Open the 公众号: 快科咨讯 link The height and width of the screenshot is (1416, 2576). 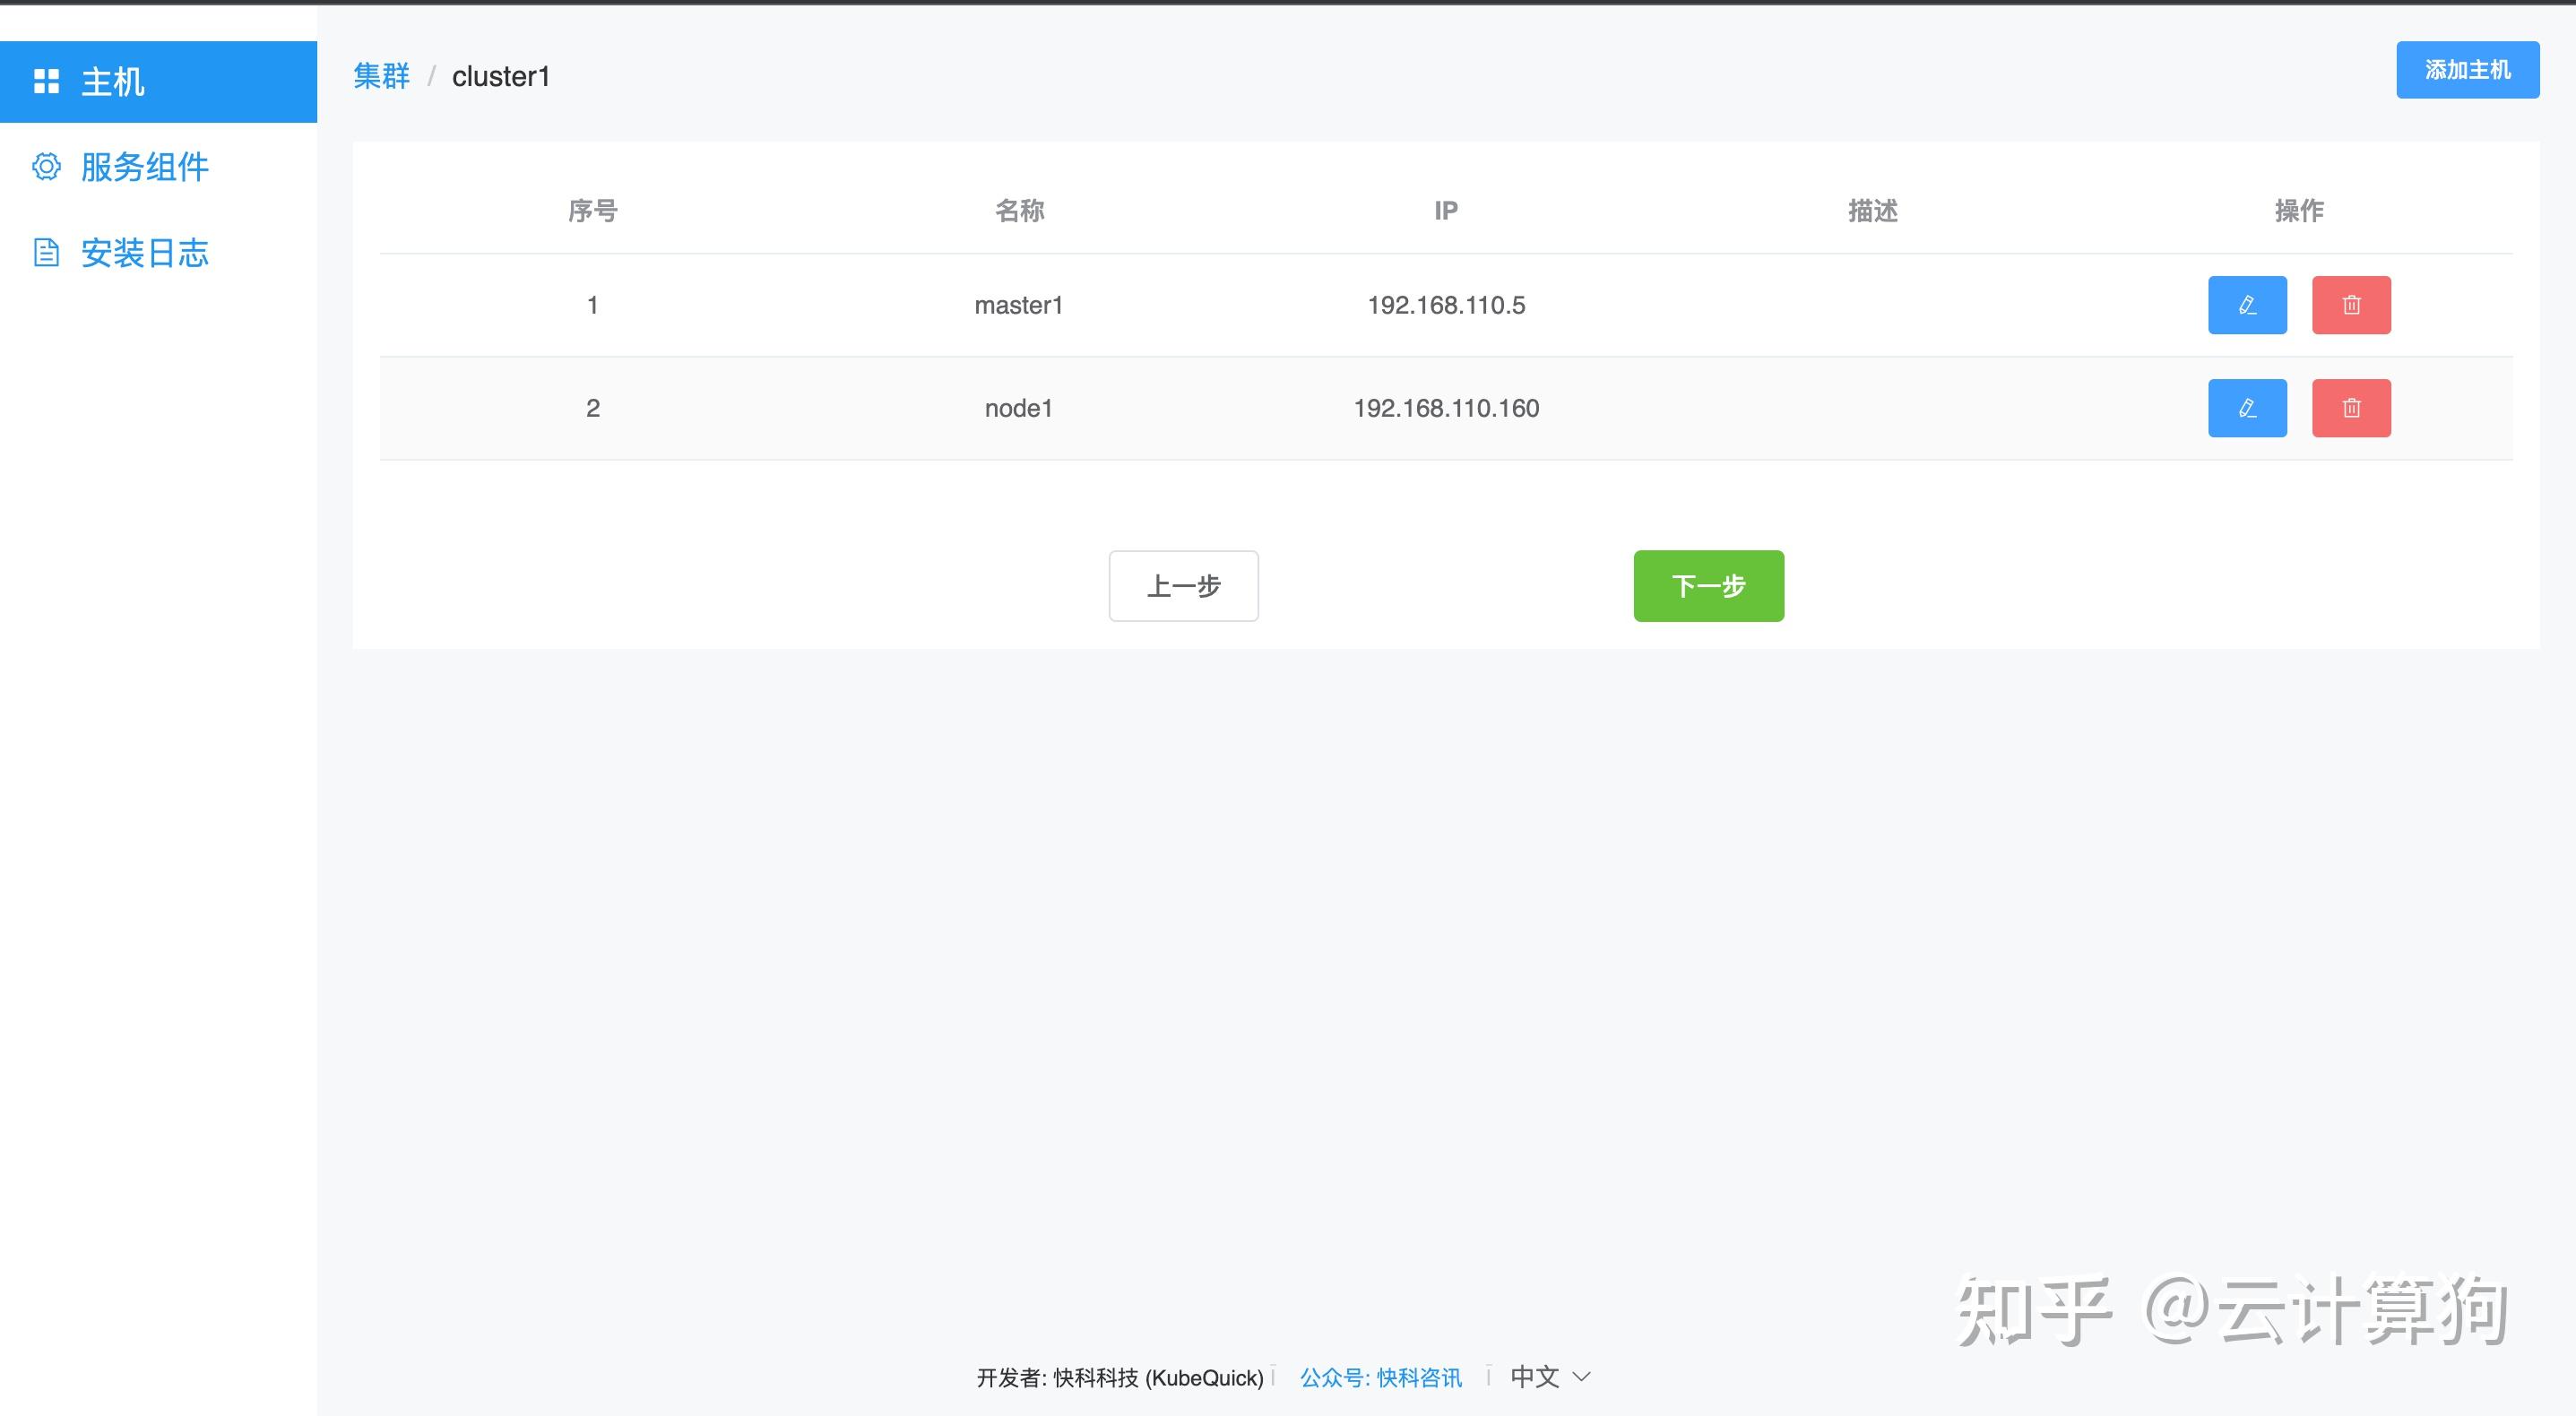[1380, 1378]
